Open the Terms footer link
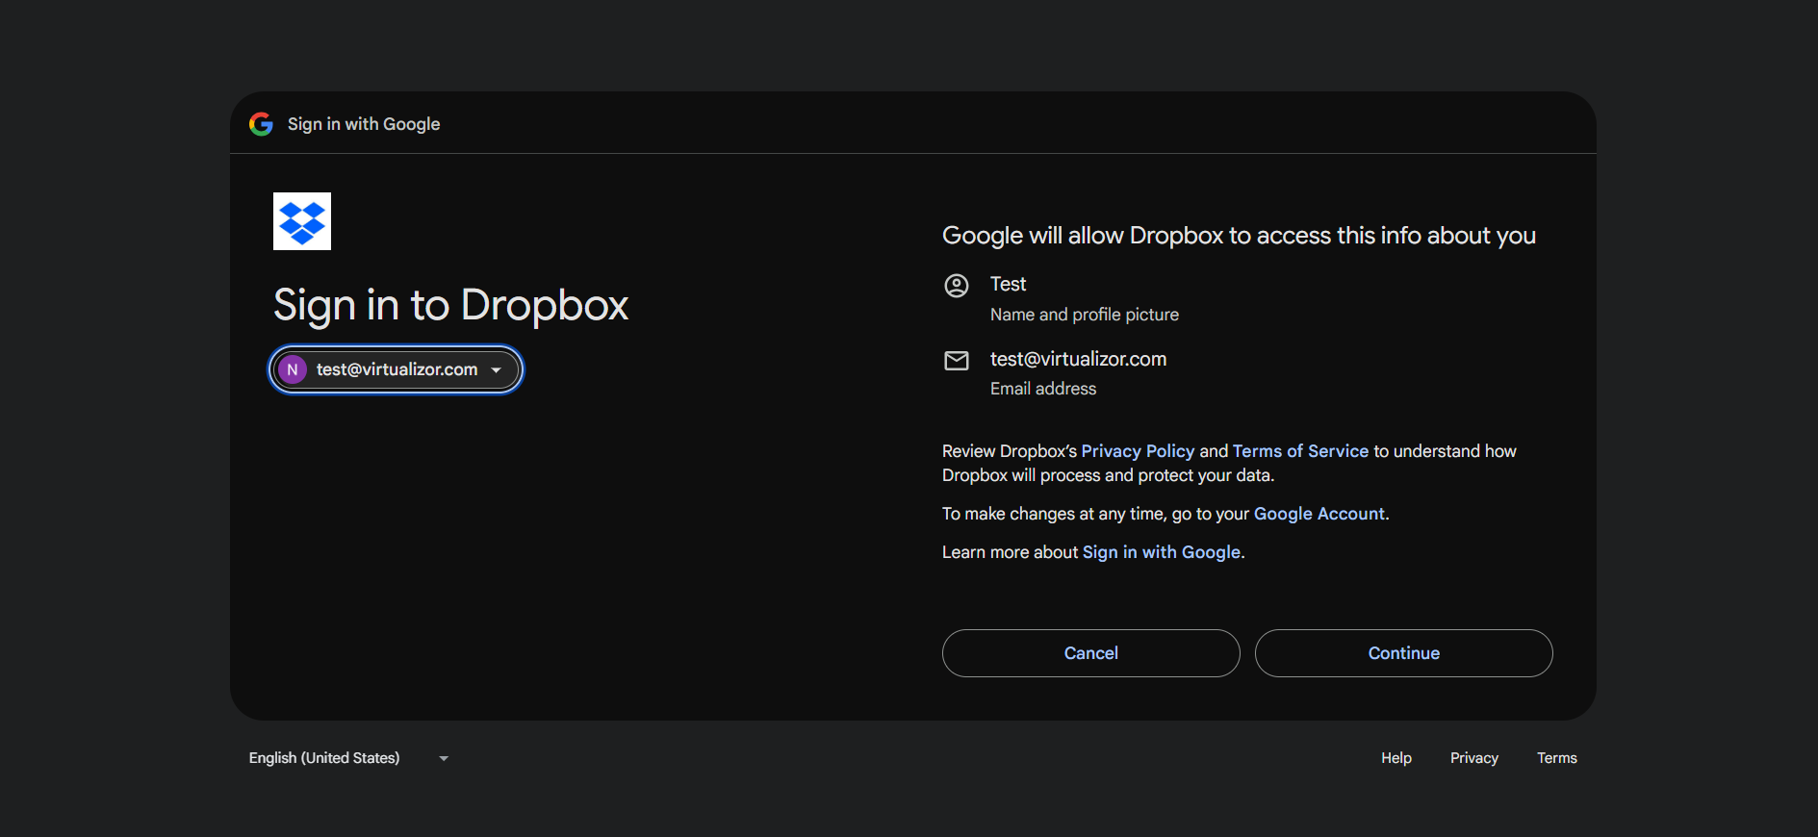This screenshot has width=1818, height=837. point(1556,758)
